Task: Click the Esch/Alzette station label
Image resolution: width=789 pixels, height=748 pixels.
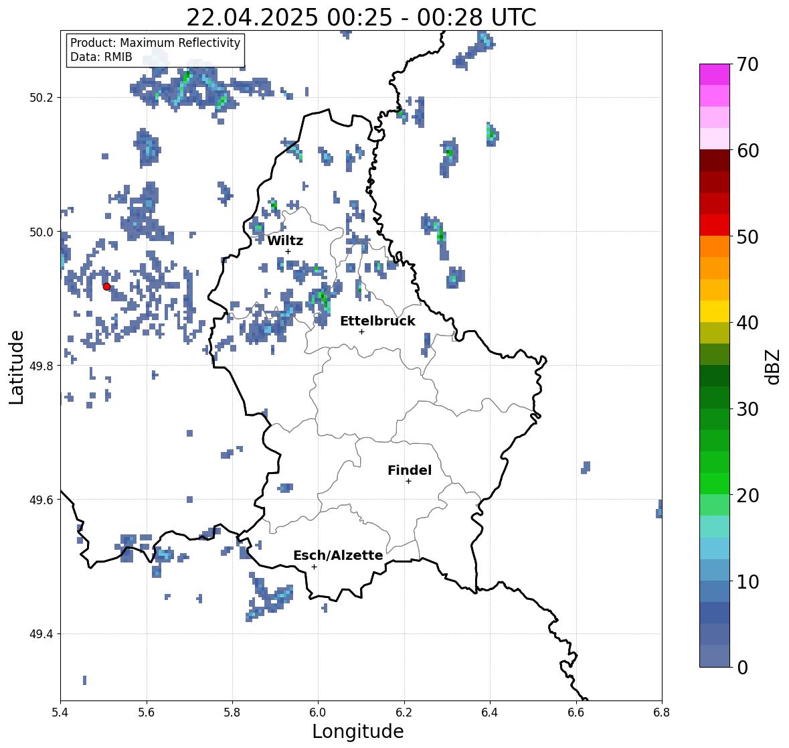Action: (338, 555)
